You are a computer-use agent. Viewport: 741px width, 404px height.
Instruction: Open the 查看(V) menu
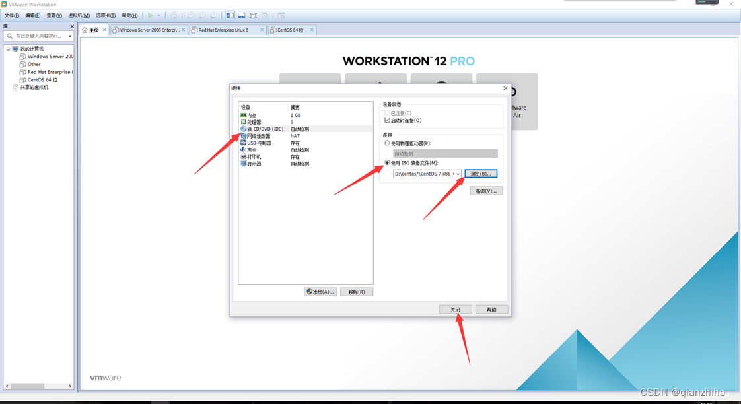pyautogui.click(x=54, y=16)
